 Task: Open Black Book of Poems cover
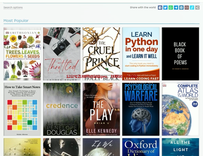click(x=180, y=54)
